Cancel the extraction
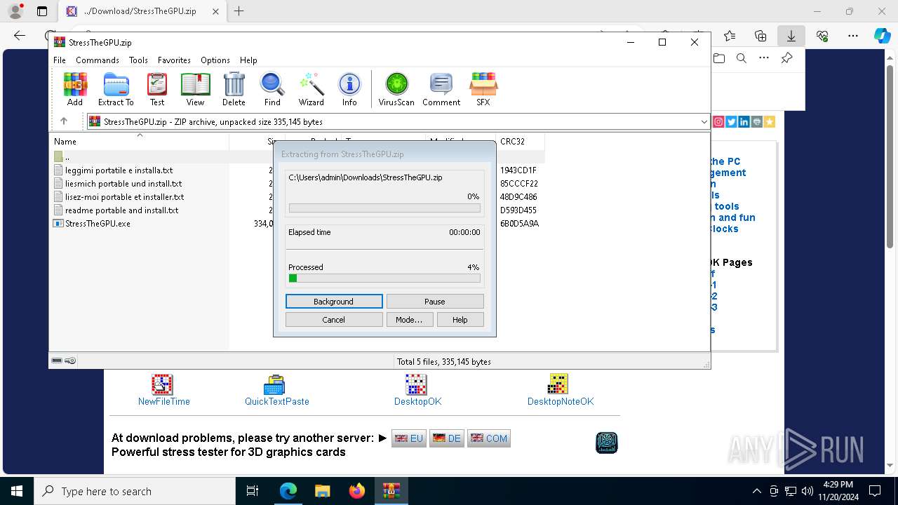The image size is (898, 505). (334, 320)
